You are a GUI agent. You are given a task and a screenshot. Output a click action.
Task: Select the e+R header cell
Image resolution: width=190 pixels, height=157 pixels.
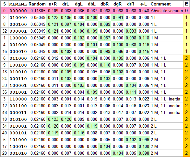tap(53, 4)
